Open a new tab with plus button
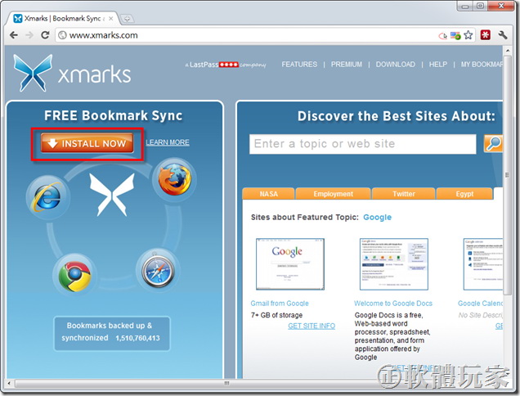Screen dimensions: 520x396 click(x=127, y=19)
